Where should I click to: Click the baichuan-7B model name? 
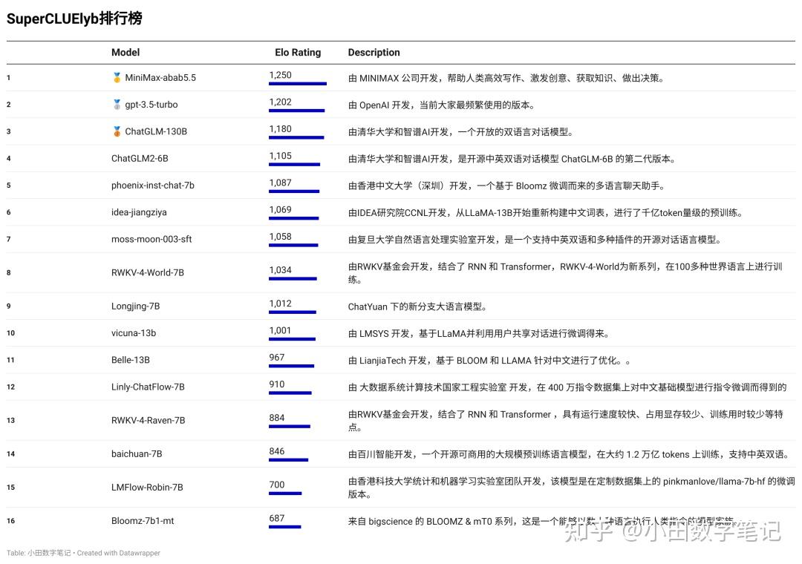pos(138,453)
